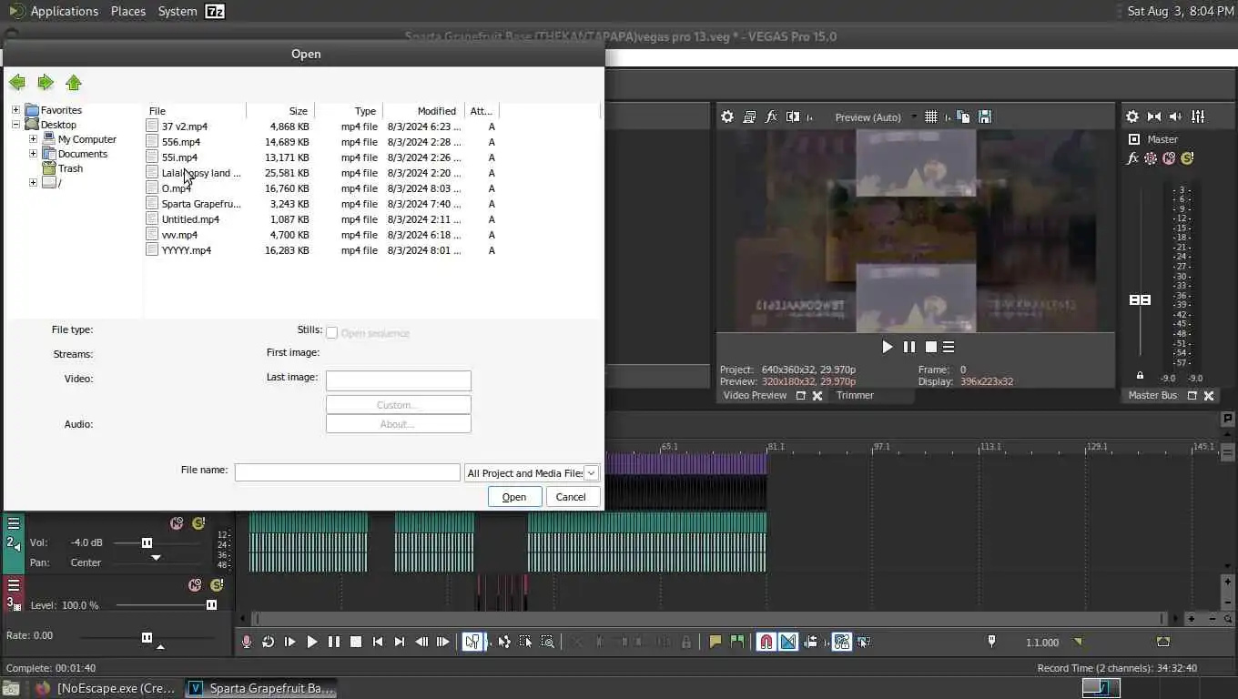Image resolution: width=1238 pixels, height=699 pixels.
Task: Toggle Auto Ripple icon
Action: coord(810,642)
